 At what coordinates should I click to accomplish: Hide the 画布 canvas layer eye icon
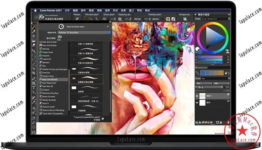coord(197,103)
